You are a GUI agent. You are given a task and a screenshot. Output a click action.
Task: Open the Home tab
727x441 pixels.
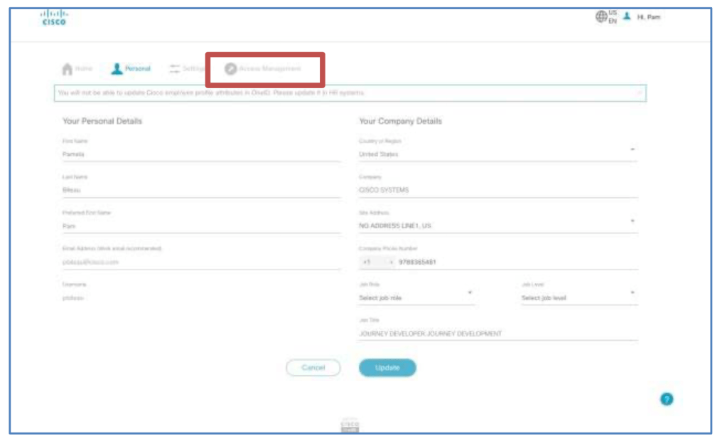click(x=77, y=69)
